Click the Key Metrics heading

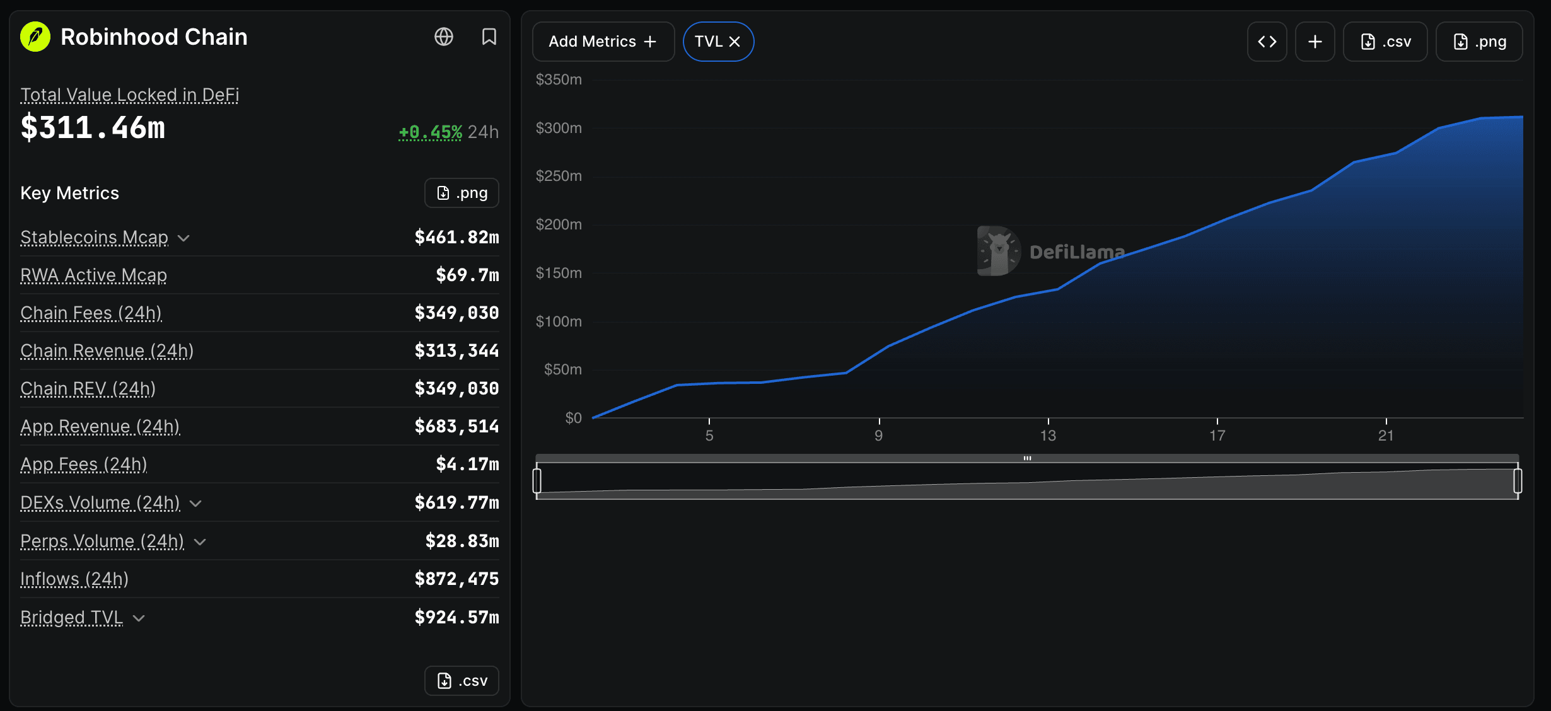pos(70,193)
